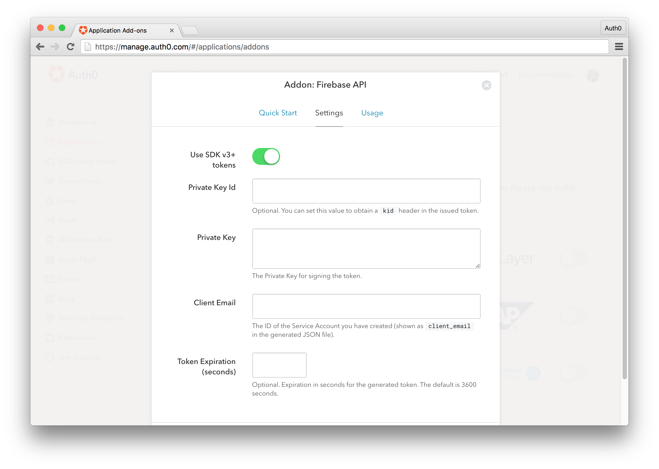This screenshot has height=469, width=659.
Task: Switch to the Quick Start tab
Action: [278, 113]
